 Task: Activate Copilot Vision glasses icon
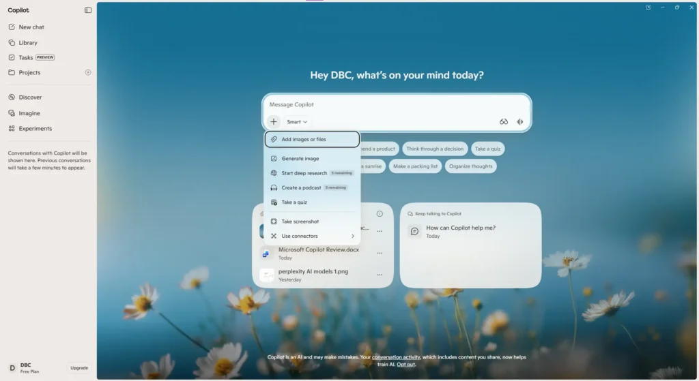pos(504,121)
